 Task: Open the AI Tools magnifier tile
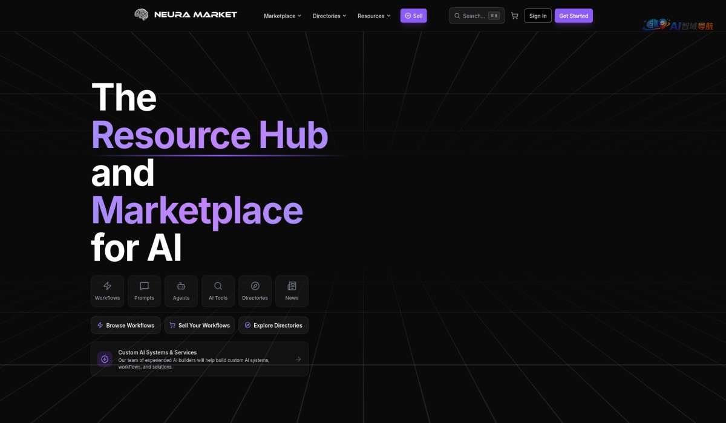[218, 291]
